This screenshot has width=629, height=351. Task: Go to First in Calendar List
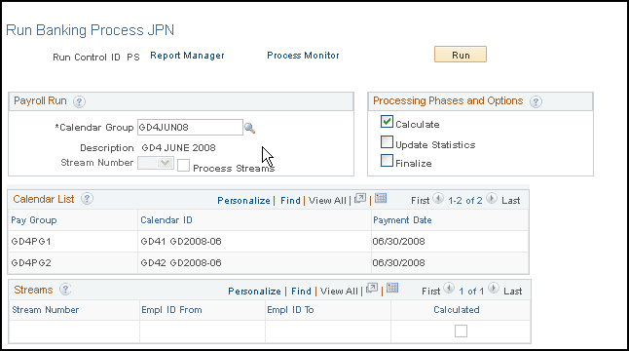(420, 201)
